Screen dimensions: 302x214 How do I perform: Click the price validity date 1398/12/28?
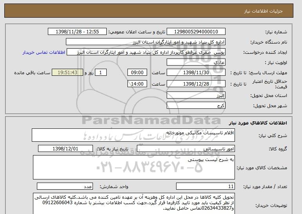[x=196, y=84]
